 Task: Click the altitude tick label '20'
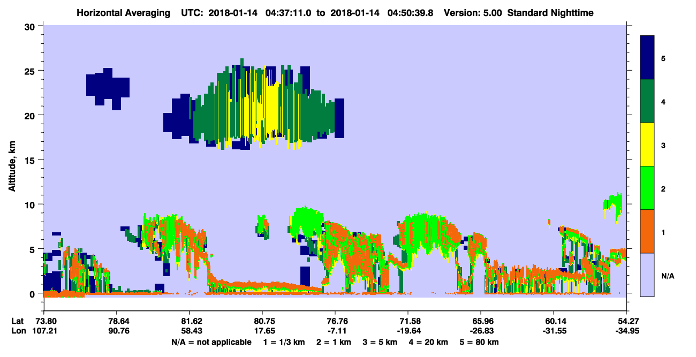tap(31, 115)
